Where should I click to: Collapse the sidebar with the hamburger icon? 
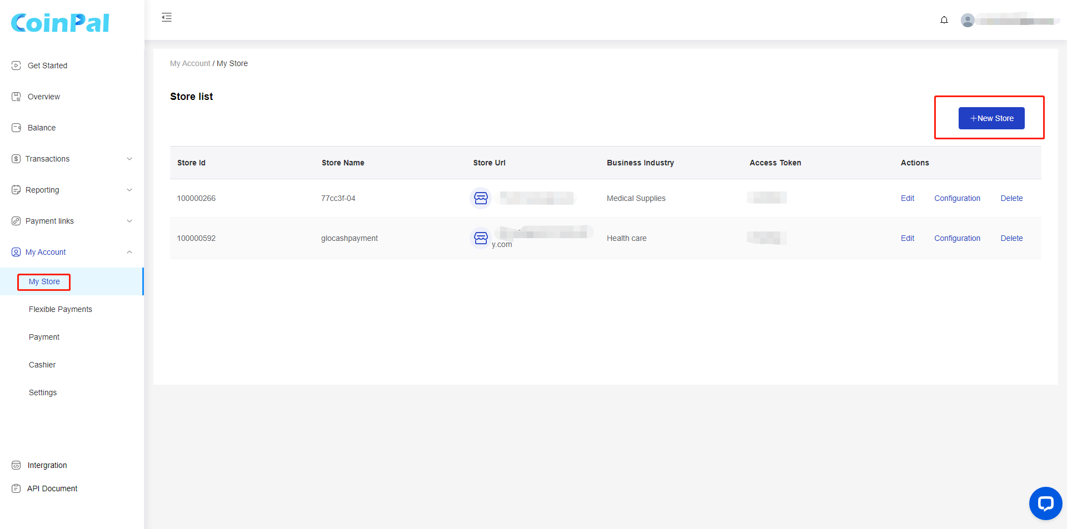[167, 18]
